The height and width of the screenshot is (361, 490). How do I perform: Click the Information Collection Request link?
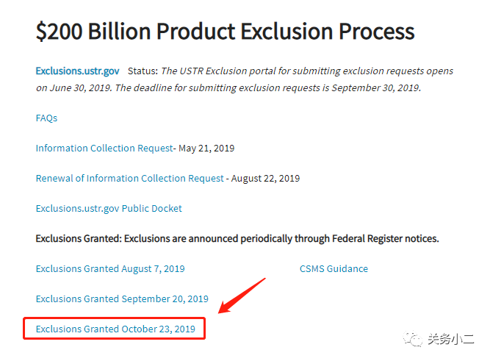[x=104, y=148]
